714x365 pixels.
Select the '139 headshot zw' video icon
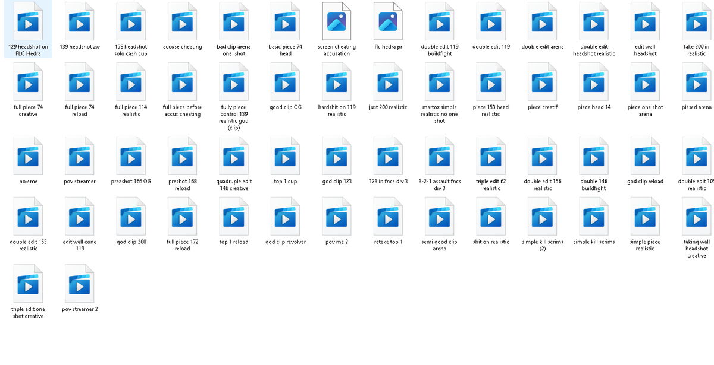(80, 22)
